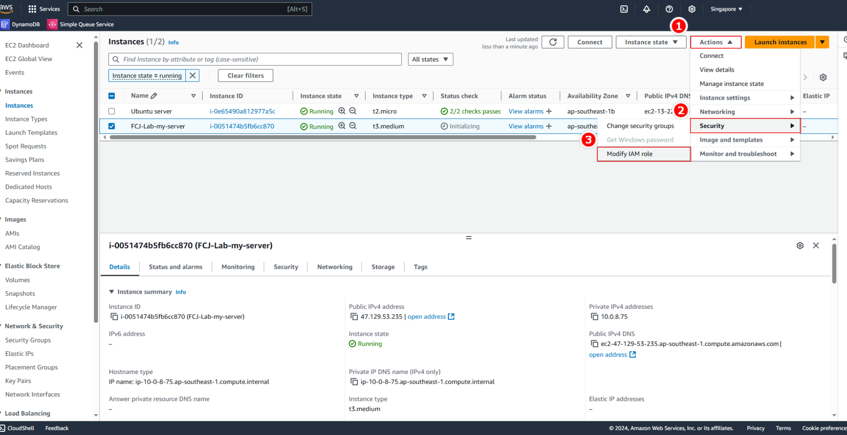Open the Launch instances split arrow

tap(823, 42)
